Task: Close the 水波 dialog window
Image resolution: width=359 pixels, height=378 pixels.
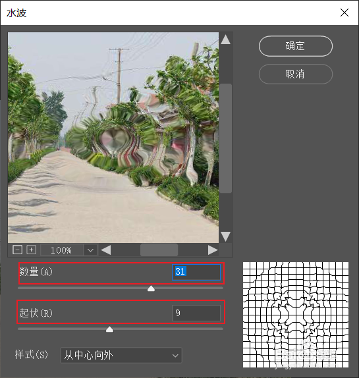Action: tap(345, 13)
